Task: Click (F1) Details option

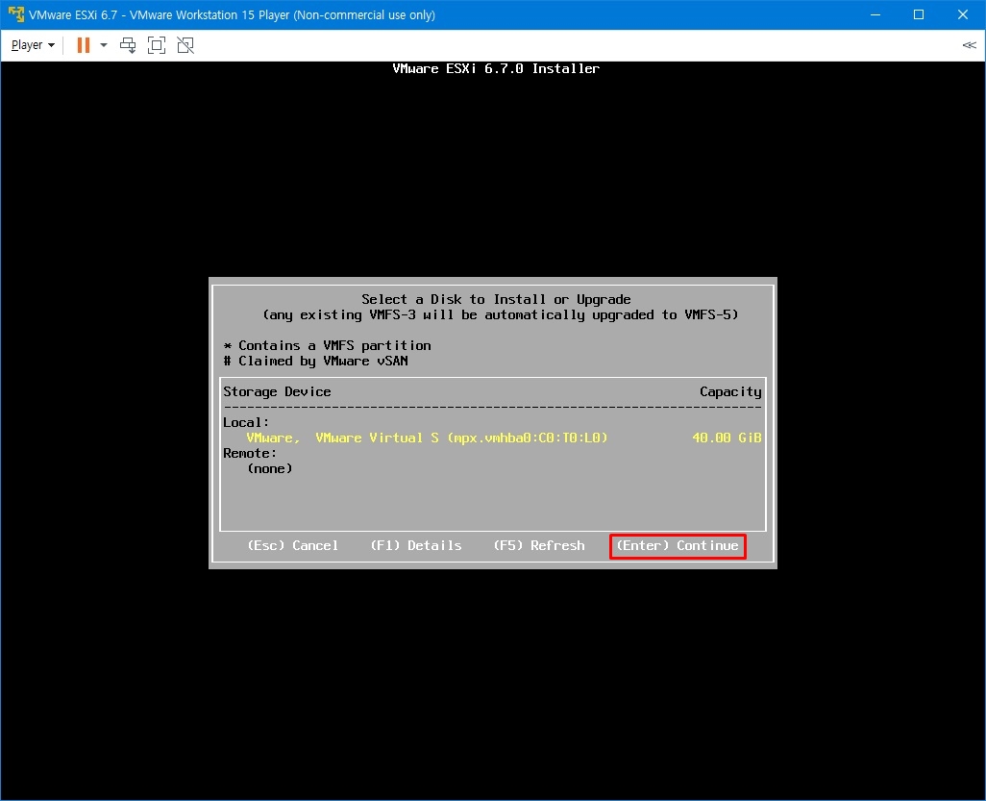Action: pyautogui.click(x=416, y=545)
